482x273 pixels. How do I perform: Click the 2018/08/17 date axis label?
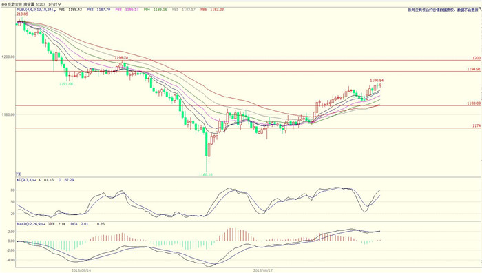(x=263, y=270)
